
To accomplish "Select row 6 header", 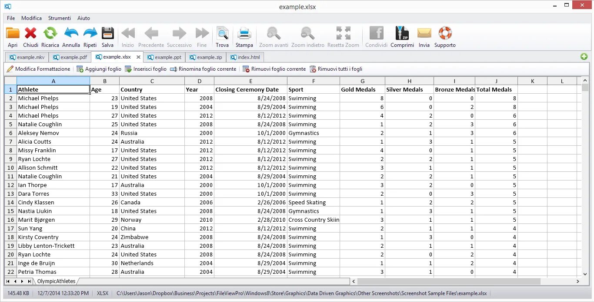I will point(10,133).
